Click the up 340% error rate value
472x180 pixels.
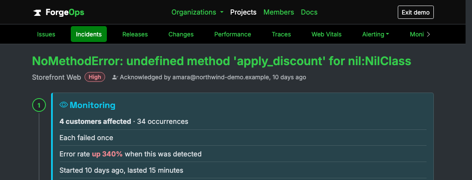point(107,154)
